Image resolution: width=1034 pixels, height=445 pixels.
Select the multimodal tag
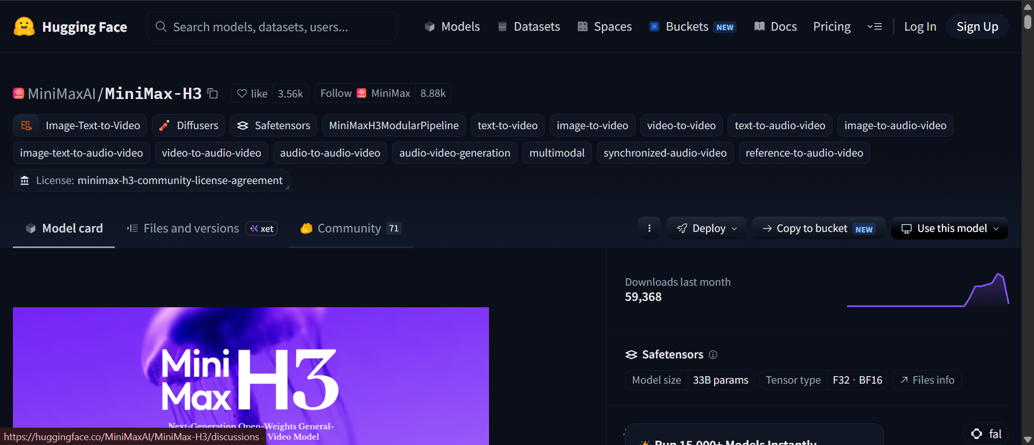(557, 153)
